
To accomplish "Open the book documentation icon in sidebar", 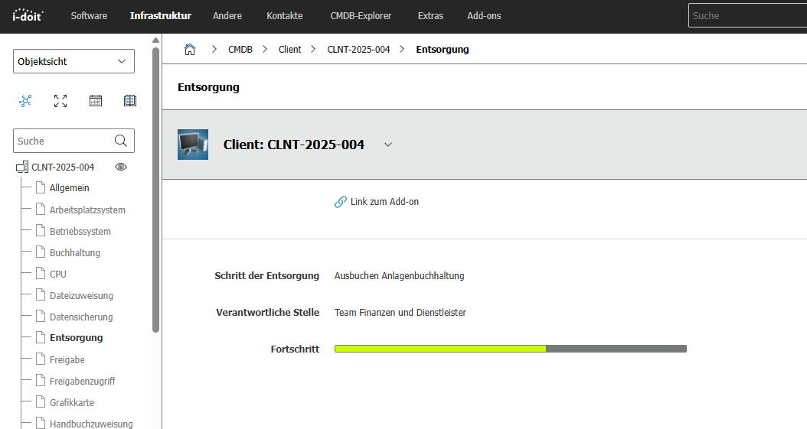I will pyautogui.click(x=130, y=101).
